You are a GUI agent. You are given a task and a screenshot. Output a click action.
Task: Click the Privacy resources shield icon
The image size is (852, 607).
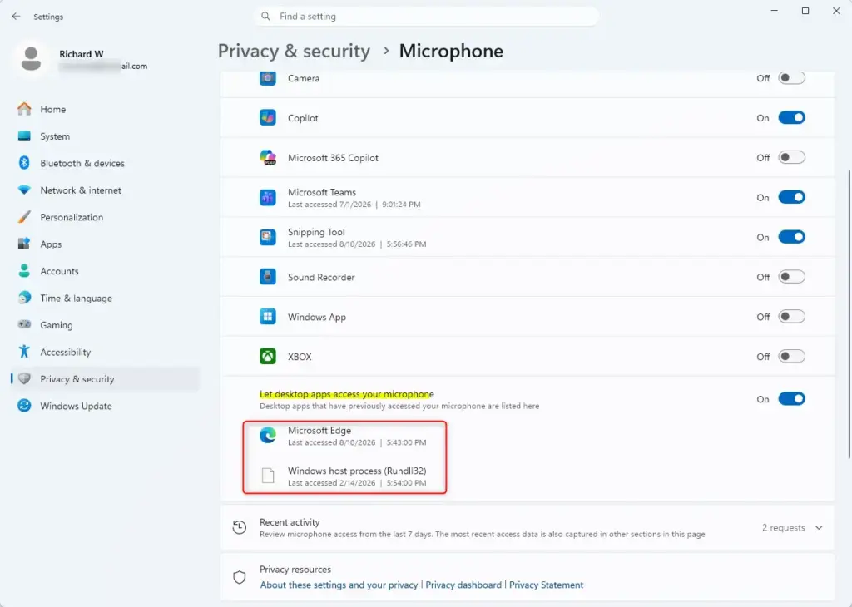pos(239,576)
